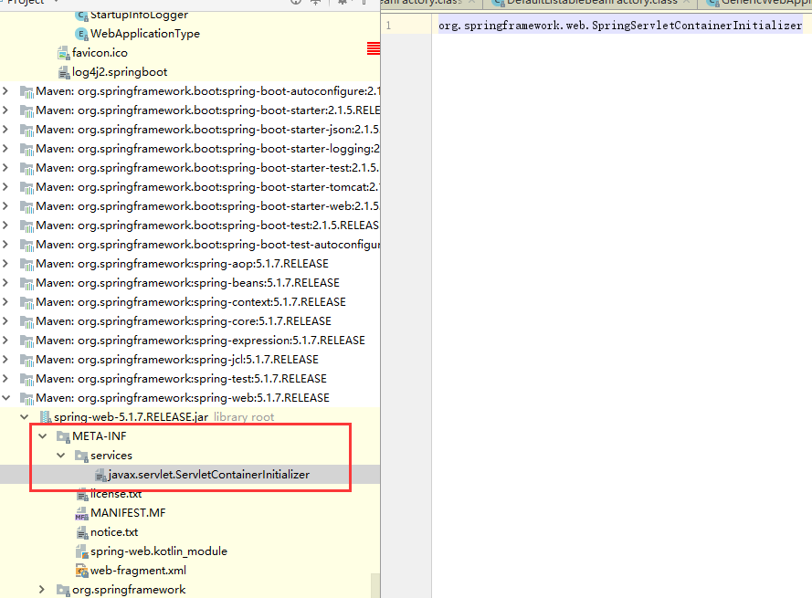Image resolution: width=812 pixels, height=598 pixels.
Task: Expand the spring-boot-starter-web Maven library node
Action: point(5,206)
